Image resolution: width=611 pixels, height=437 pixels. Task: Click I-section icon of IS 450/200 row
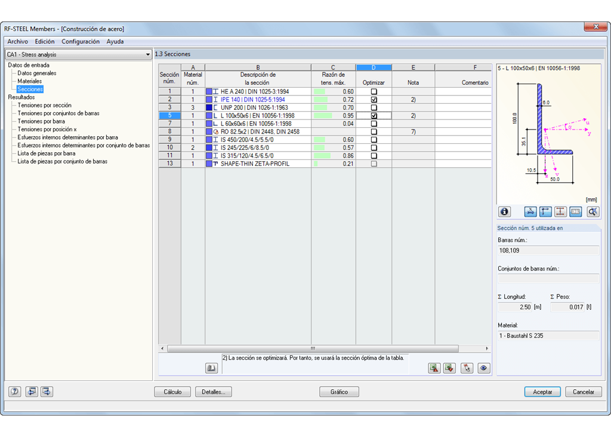(215, 140)
